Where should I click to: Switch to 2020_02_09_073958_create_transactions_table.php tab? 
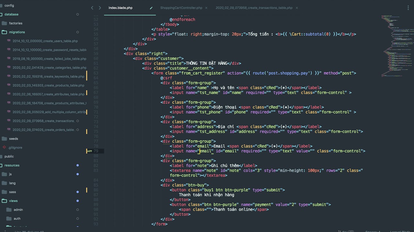[x=254, y=8]
